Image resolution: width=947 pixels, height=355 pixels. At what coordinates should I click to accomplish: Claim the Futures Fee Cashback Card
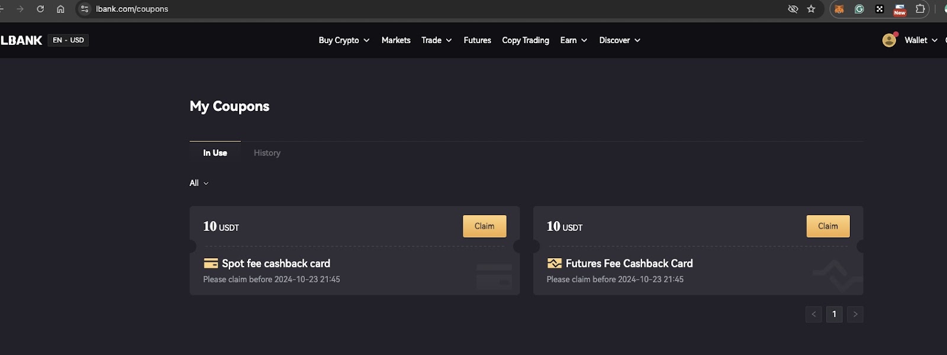(827, 226)
